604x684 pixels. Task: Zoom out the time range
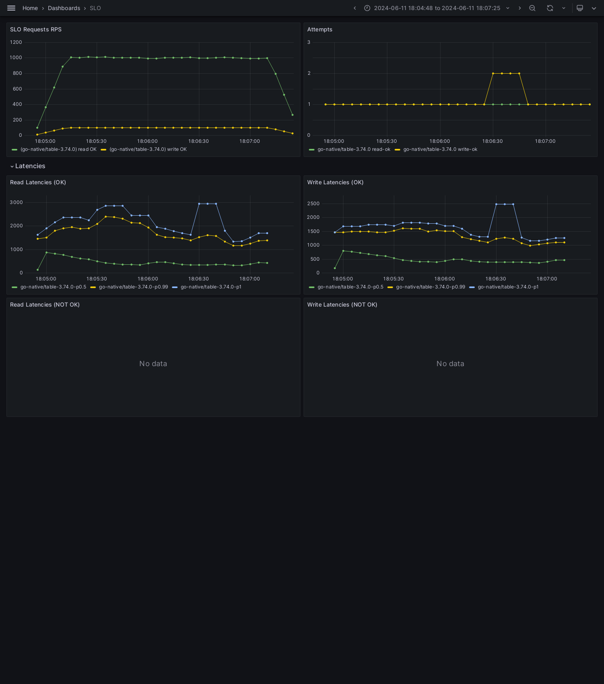tap(532, 8)
